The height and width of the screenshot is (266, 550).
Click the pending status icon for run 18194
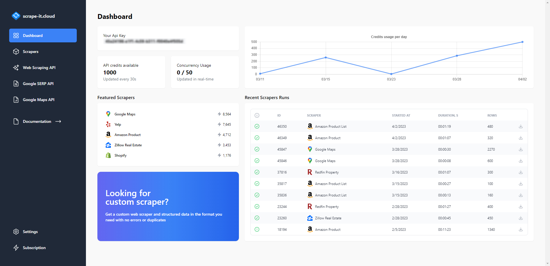[x=257, y=229]
